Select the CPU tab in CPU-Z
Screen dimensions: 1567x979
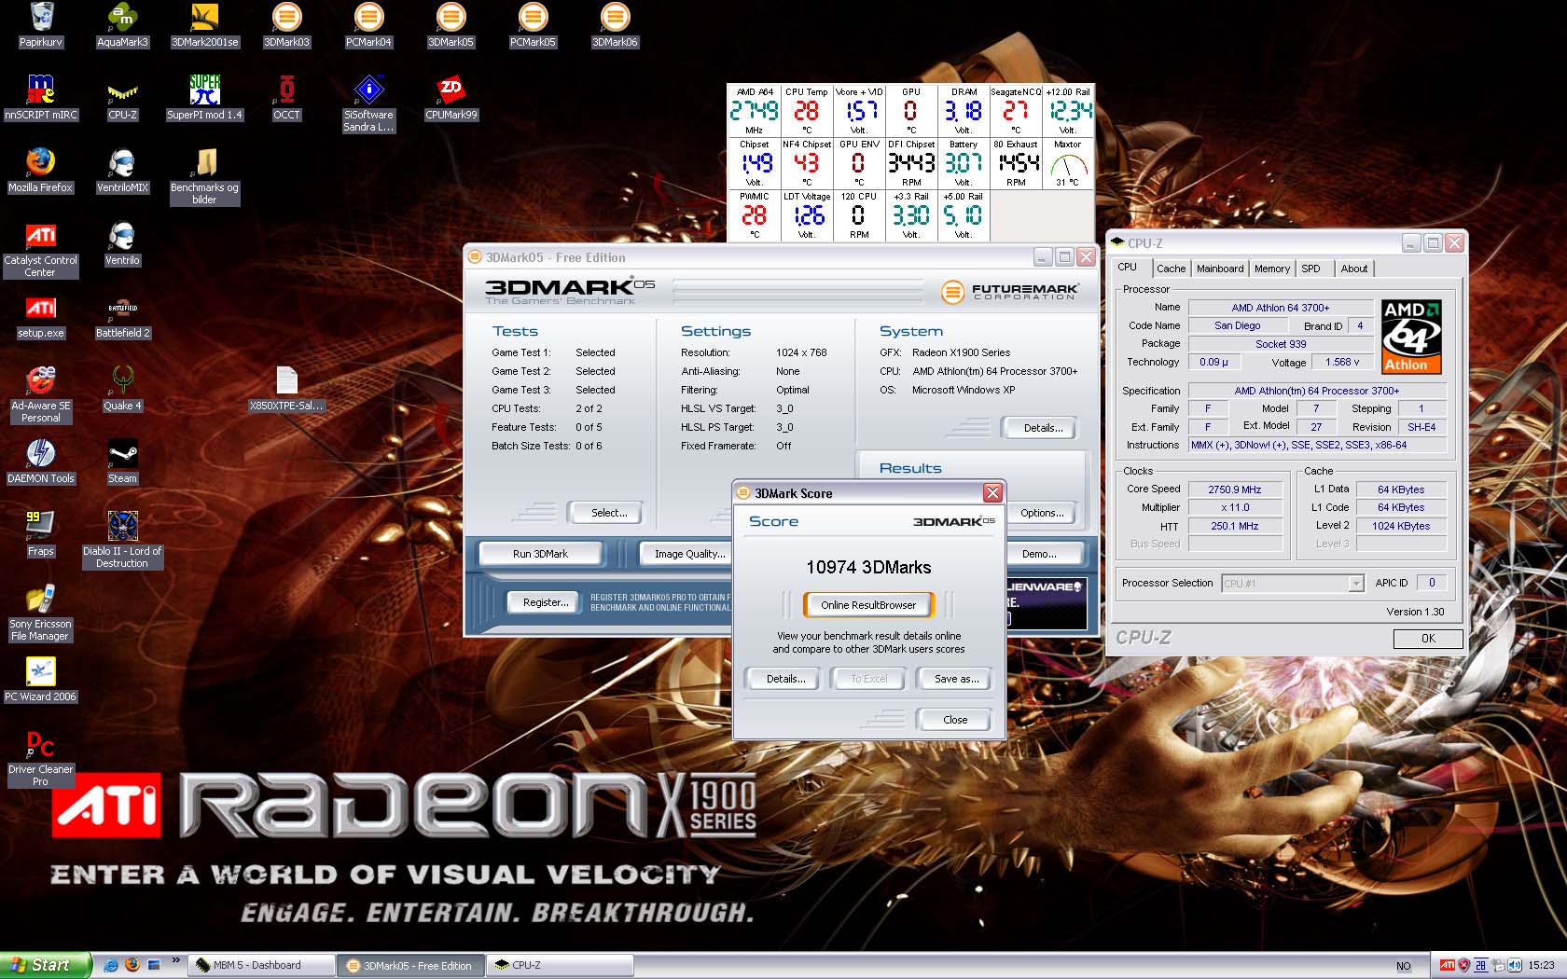coord(1128,267)
